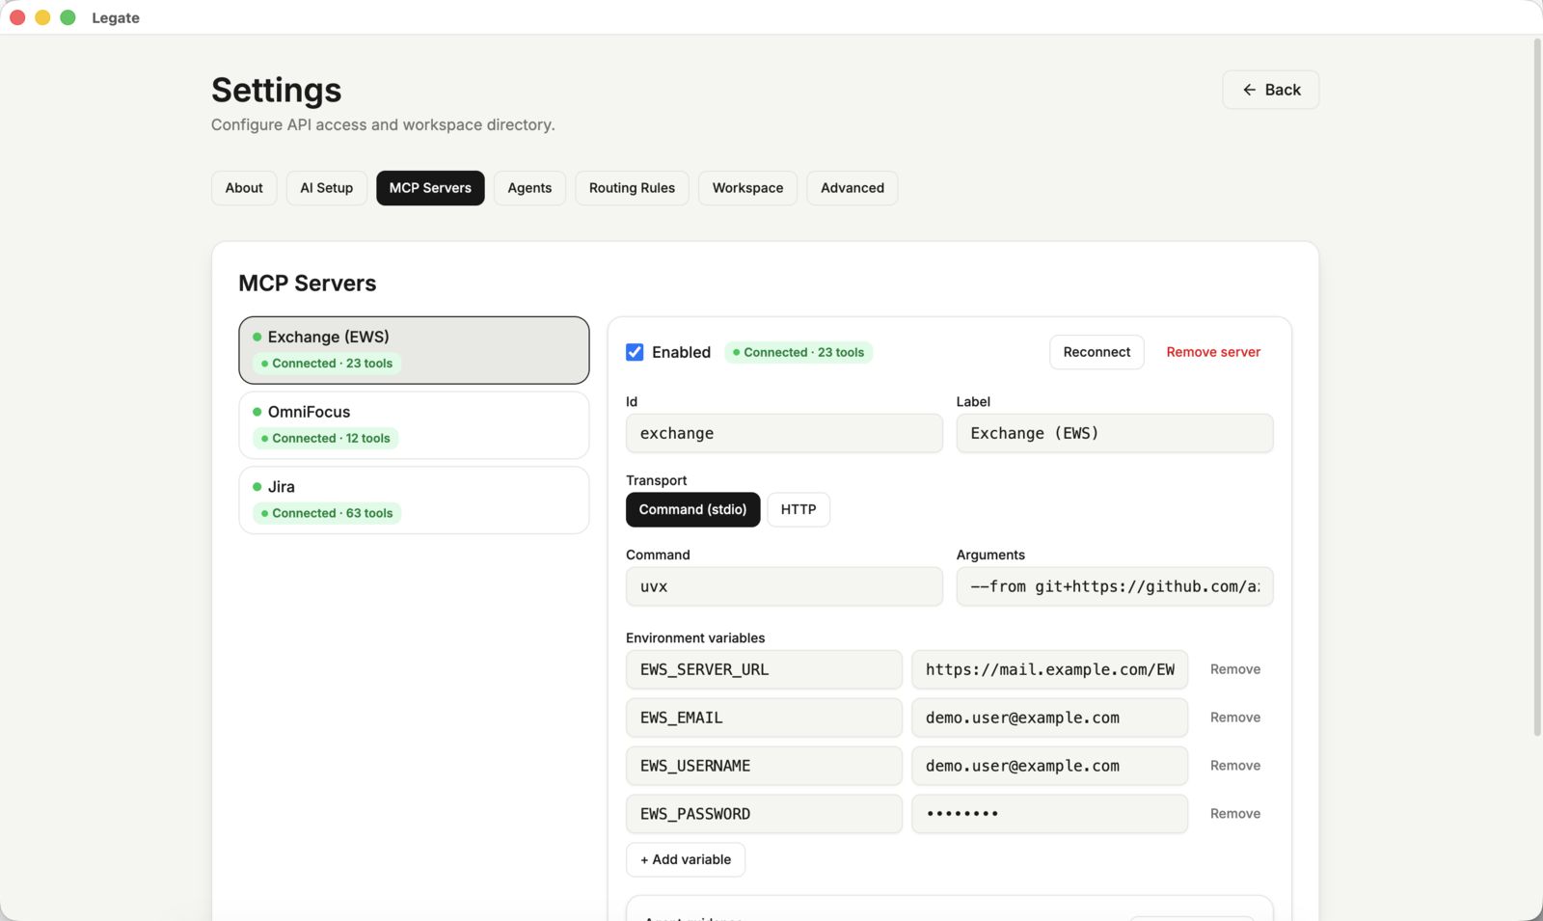Edit the EWS_PASSWORD variable name
Screen dimensions: 1543x921
[x=764, y=814]
